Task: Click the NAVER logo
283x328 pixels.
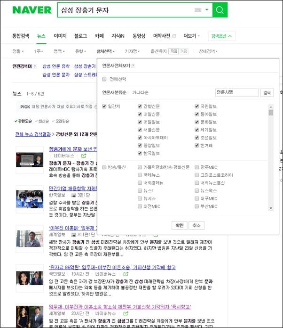Action: (x=32, y=10)
